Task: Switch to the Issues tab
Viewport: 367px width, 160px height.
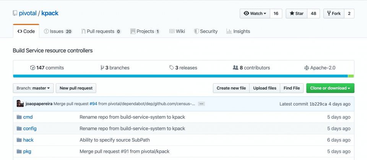Action: [x=58, y=31]
